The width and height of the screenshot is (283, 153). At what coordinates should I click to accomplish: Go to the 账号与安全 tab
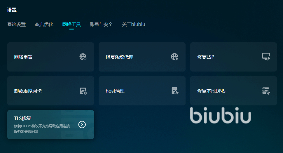click(101, 25)
